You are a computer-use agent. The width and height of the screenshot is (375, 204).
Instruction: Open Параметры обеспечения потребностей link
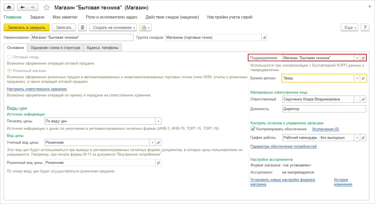point(283,147)
